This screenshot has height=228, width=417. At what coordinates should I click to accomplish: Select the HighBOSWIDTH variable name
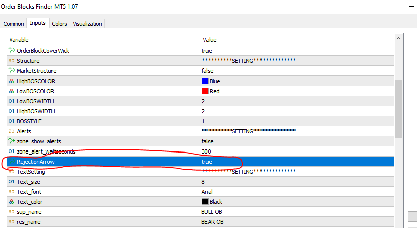tap(36, 111)
